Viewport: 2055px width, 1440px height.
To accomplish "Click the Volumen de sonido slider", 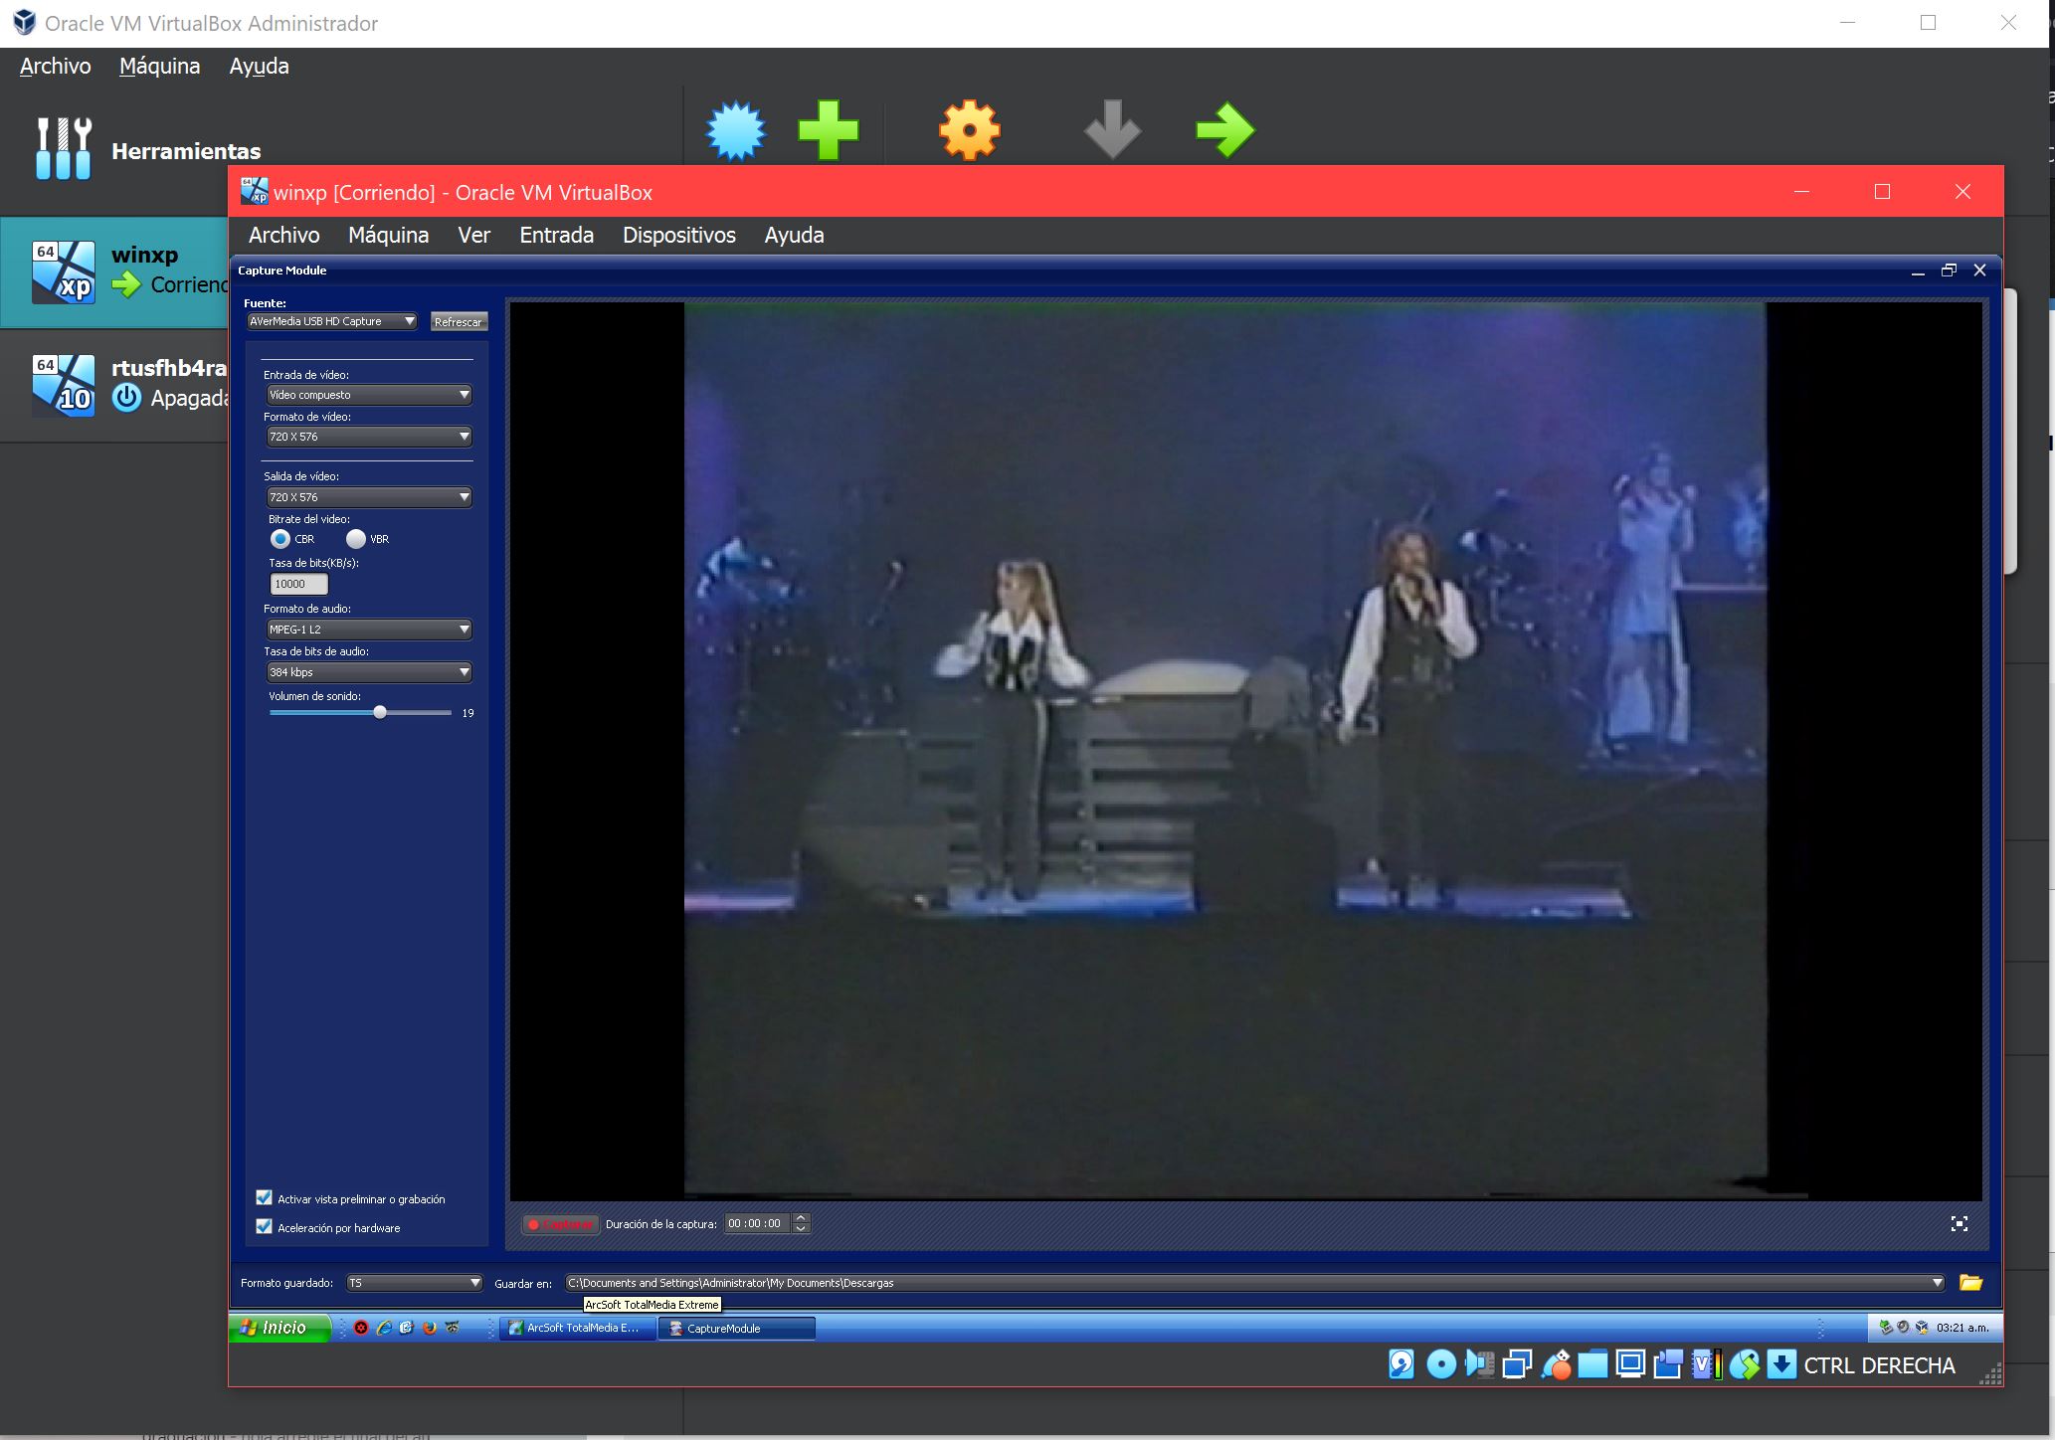I will (x=379, y=713).
